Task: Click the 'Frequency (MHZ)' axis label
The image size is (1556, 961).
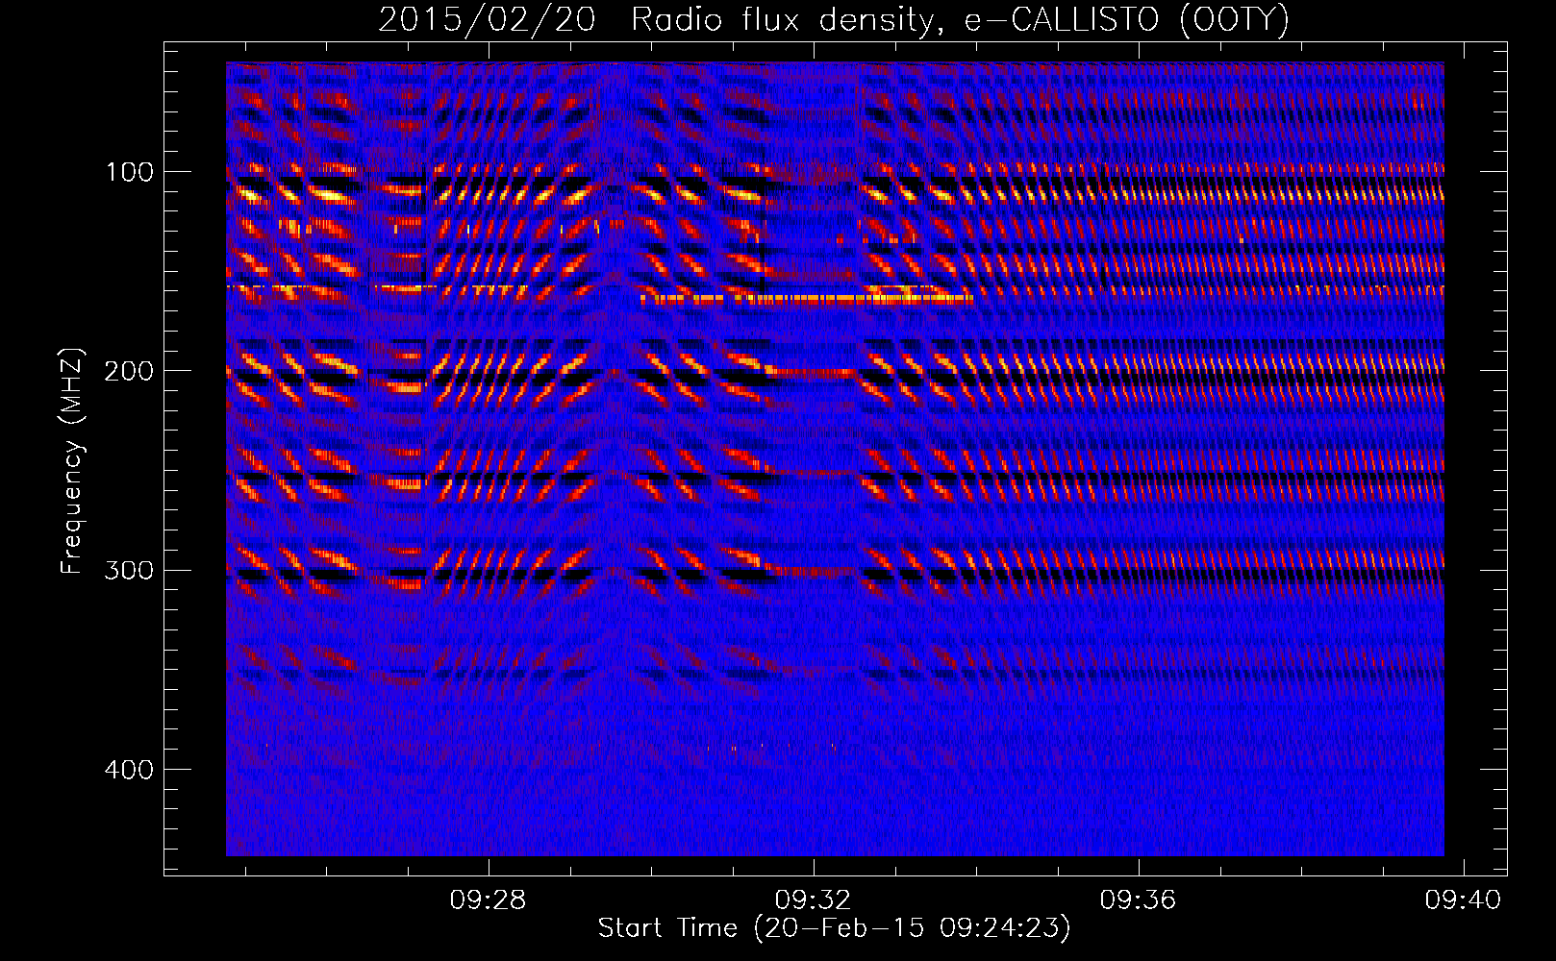Action: [72, 461]
